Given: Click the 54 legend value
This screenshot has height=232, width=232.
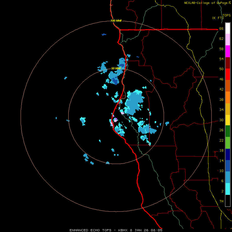Looking at the screenshot, I should coord(221,59).
